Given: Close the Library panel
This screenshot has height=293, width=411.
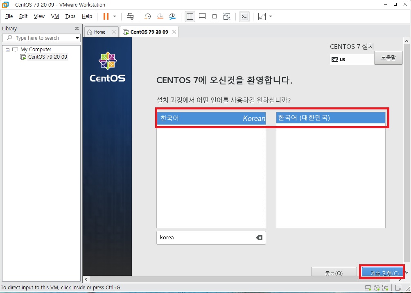Looking at the screenshot, I should [77, 29].
